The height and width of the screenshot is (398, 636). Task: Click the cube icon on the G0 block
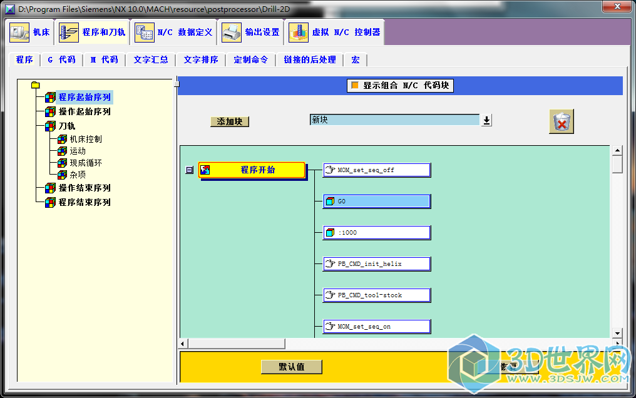coord(330,201)
